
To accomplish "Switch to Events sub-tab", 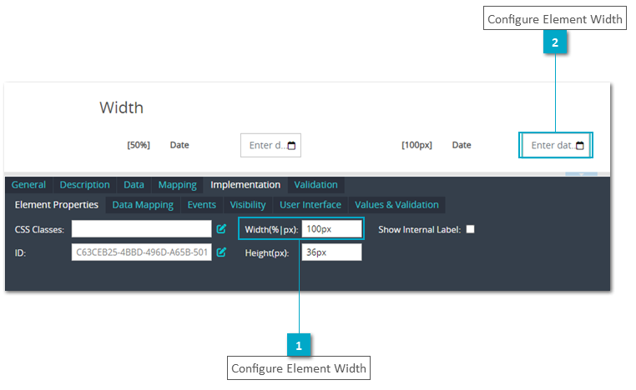I will pyautogui.click(x=202, y=205).
